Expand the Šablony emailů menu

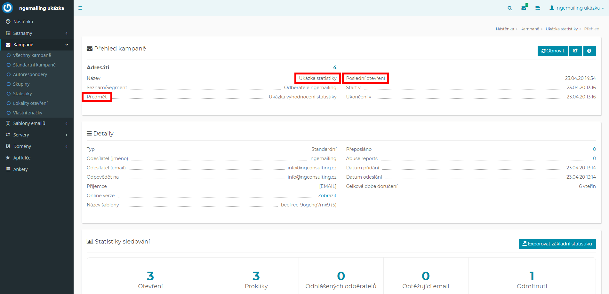point(36,123)
